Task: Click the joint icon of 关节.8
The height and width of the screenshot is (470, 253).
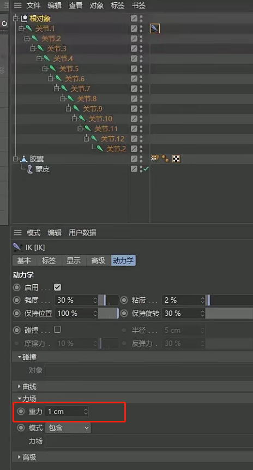Action: 70,98
